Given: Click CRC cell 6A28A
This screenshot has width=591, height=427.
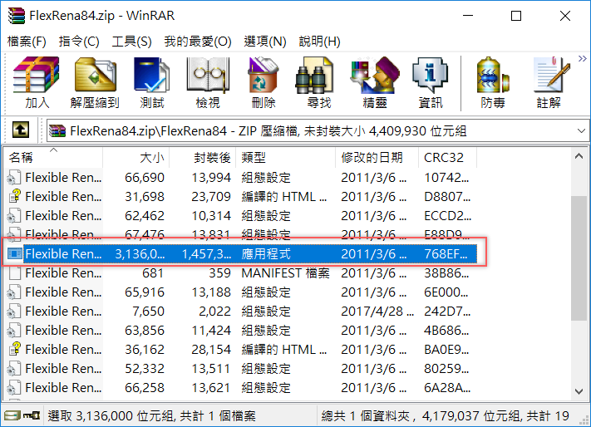Looking at the screenshot, I should (447, 387).
